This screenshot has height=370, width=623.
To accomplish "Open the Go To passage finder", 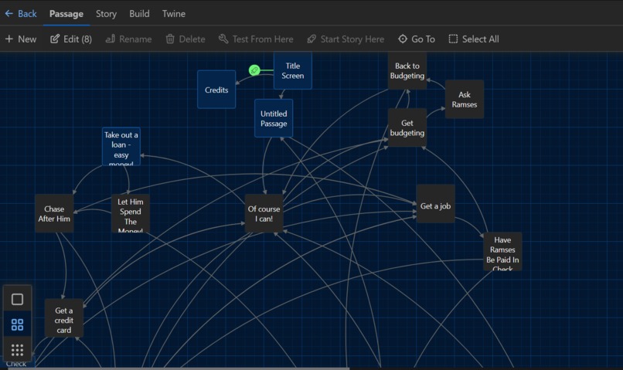I will pos(417,39).
